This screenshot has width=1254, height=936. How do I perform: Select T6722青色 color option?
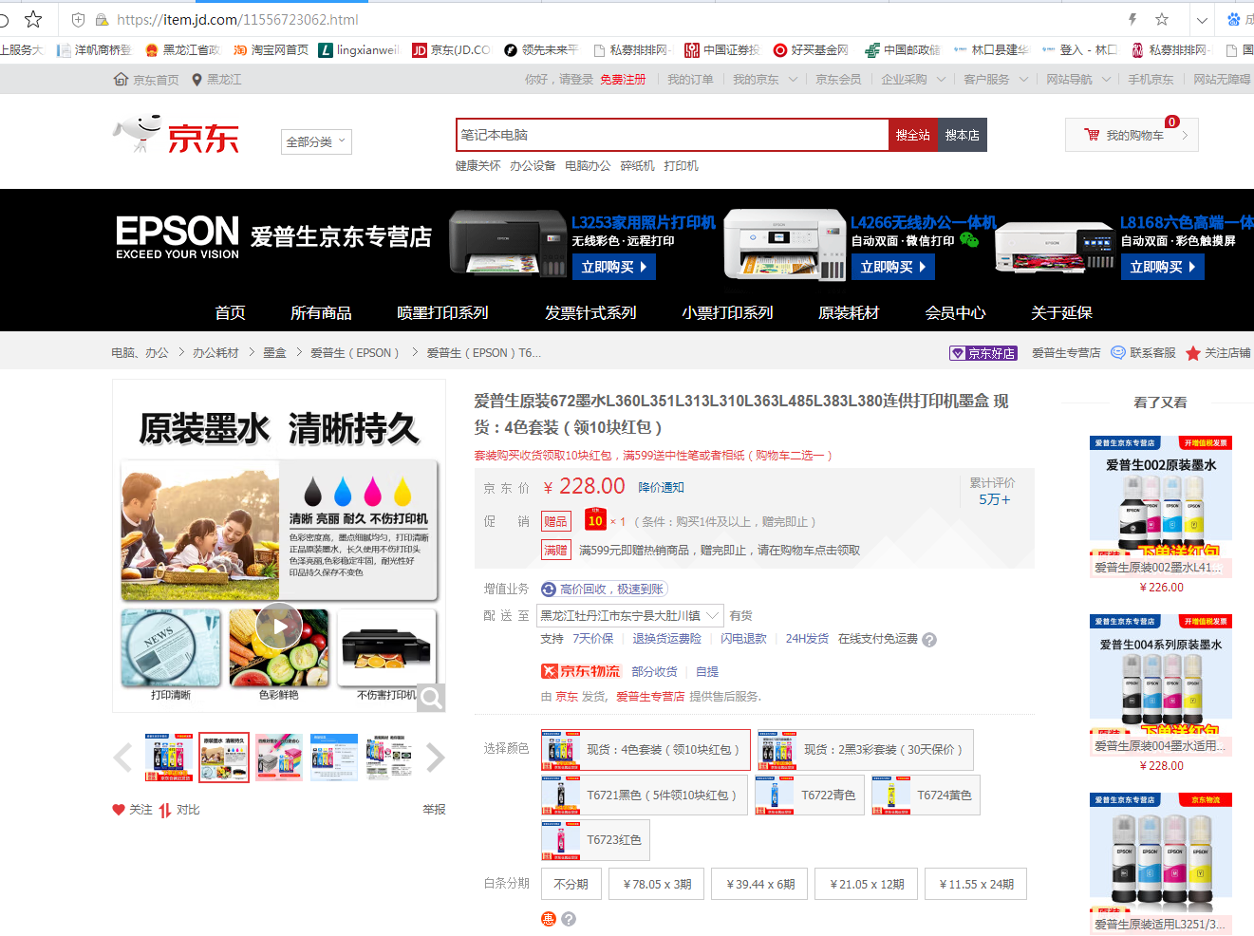coord(810,796)
